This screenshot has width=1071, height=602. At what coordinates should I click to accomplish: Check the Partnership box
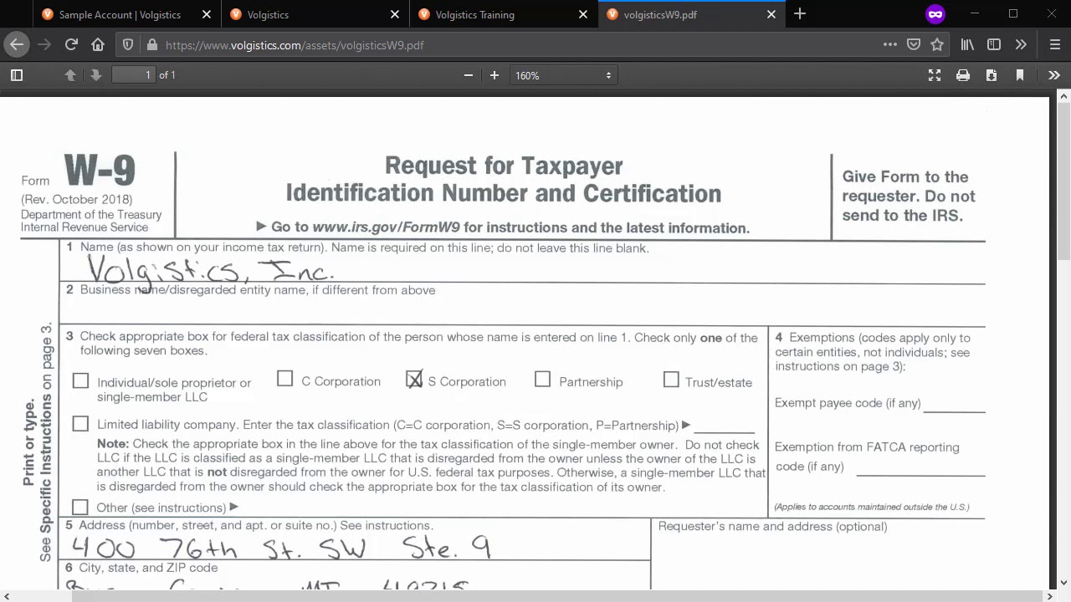(x=542, y=380)
